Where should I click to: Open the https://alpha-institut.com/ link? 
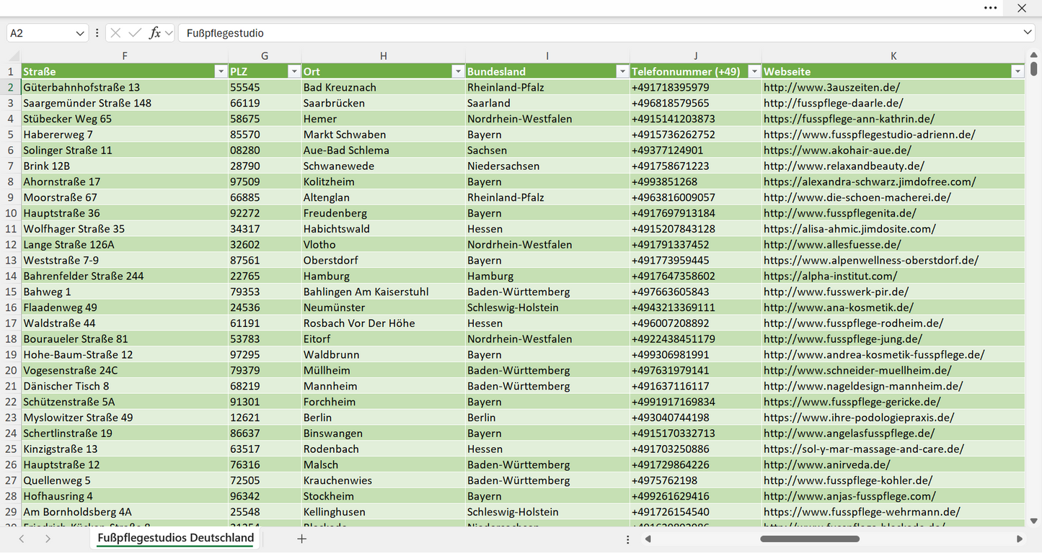coord(830,276)
